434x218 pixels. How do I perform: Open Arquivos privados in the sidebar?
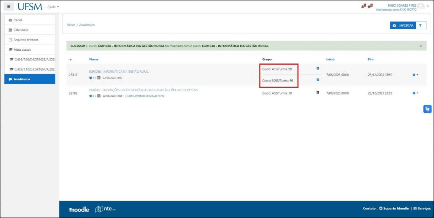pyautogui.click(x=26, y=40)
